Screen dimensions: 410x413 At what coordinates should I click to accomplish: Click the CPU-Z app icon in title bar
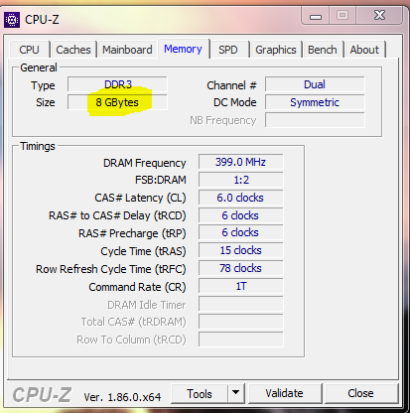[12, 20]
